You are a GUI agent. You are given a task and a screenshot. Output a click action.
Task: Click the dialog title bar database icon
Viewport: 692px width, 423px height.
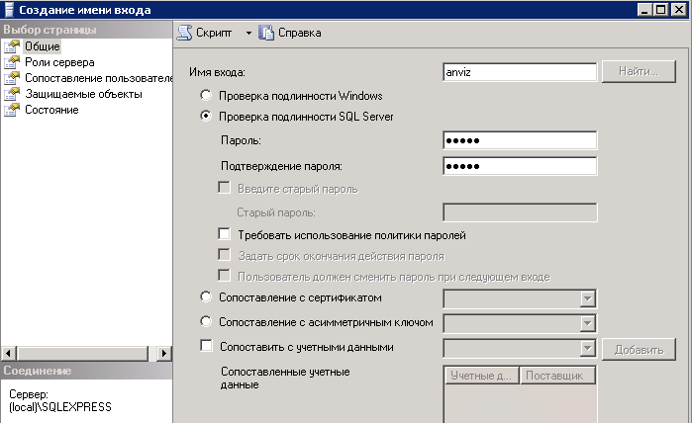coord(9,10)
